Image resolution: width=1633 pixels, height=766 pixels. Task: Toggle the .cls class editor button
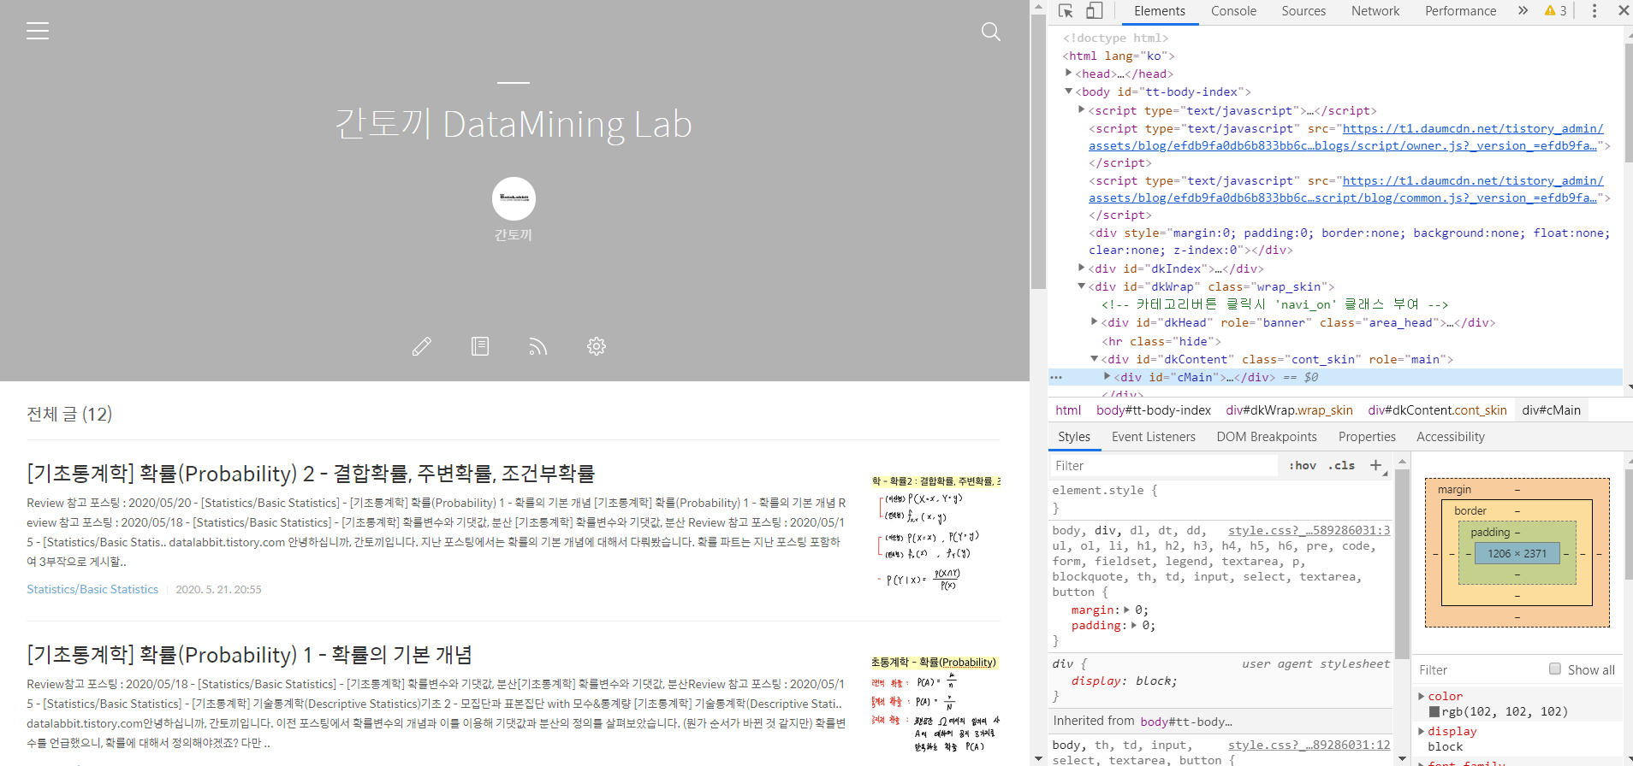coord(1342,466)
